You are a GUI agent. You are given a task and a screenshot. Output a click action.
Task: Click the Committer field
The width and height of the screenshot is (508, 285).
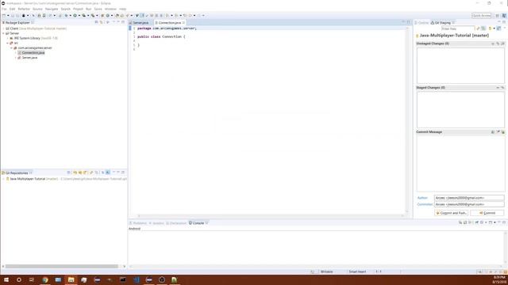point(469,204)
